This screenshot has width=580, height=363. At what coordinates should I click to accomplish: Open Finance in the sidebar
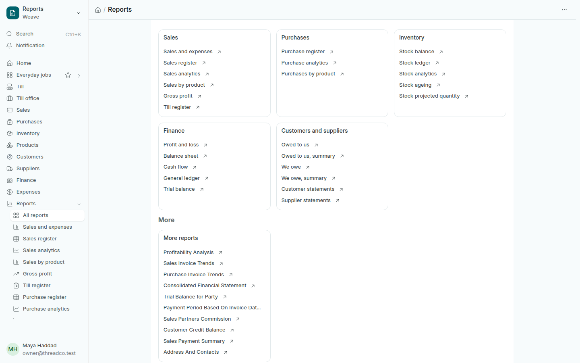(45, 180)
